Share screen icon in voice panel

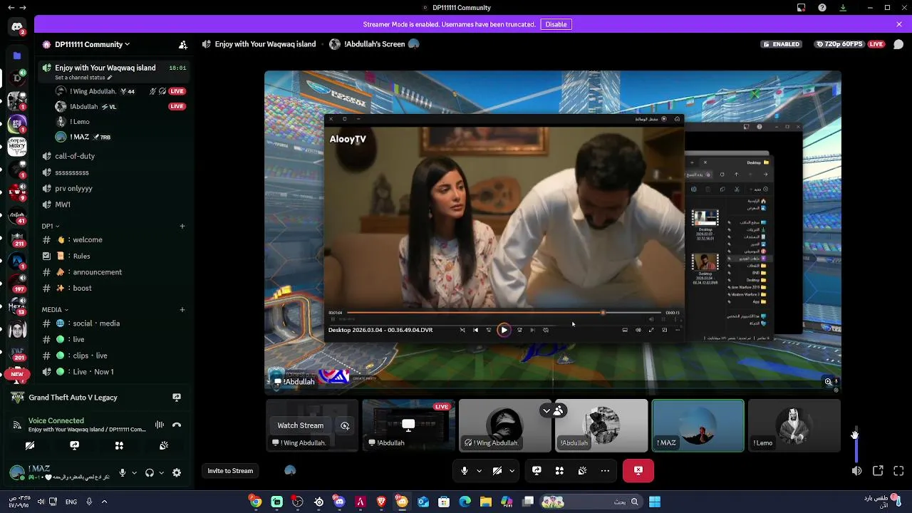tap(74, 445)
